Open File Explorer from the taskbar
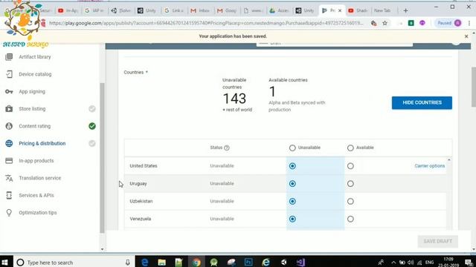Screen dimensions: 476x267 [162, 262]
